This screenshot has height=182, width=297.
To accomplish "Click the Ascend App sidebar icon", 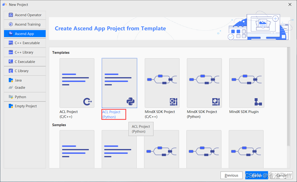I will pos(11,34).
